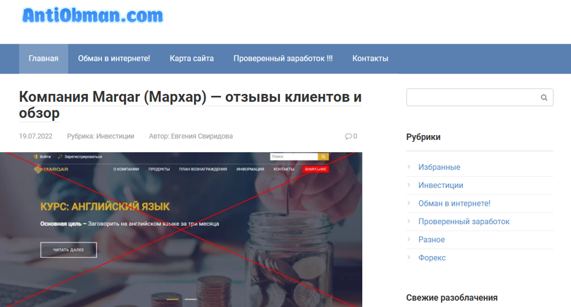This screenshot has height=307, width=571.
Task: Click the yellow search button in screenshot
Action: [324, 157]
